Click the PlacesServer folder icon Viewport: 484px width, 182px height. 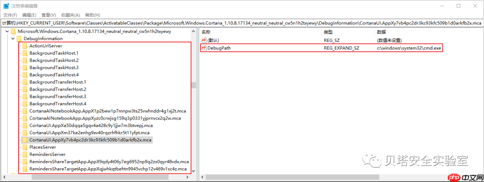[25, 147]
